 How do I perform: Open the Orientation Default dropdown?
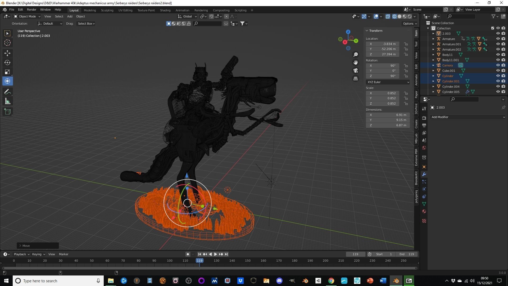pyautogui.click(x=50, y=24)
